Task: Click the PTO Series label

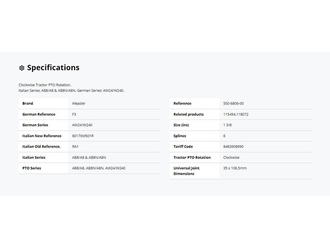Action: tap(31, 169)
